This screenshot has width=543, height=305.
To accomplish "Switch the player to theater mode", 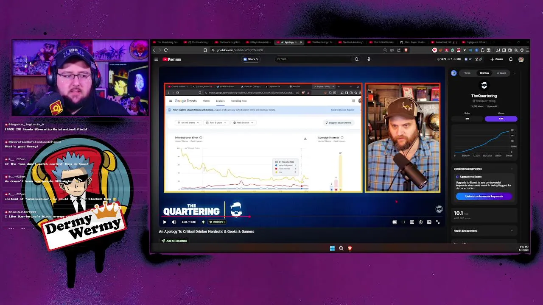I will [x=429, y=222].
